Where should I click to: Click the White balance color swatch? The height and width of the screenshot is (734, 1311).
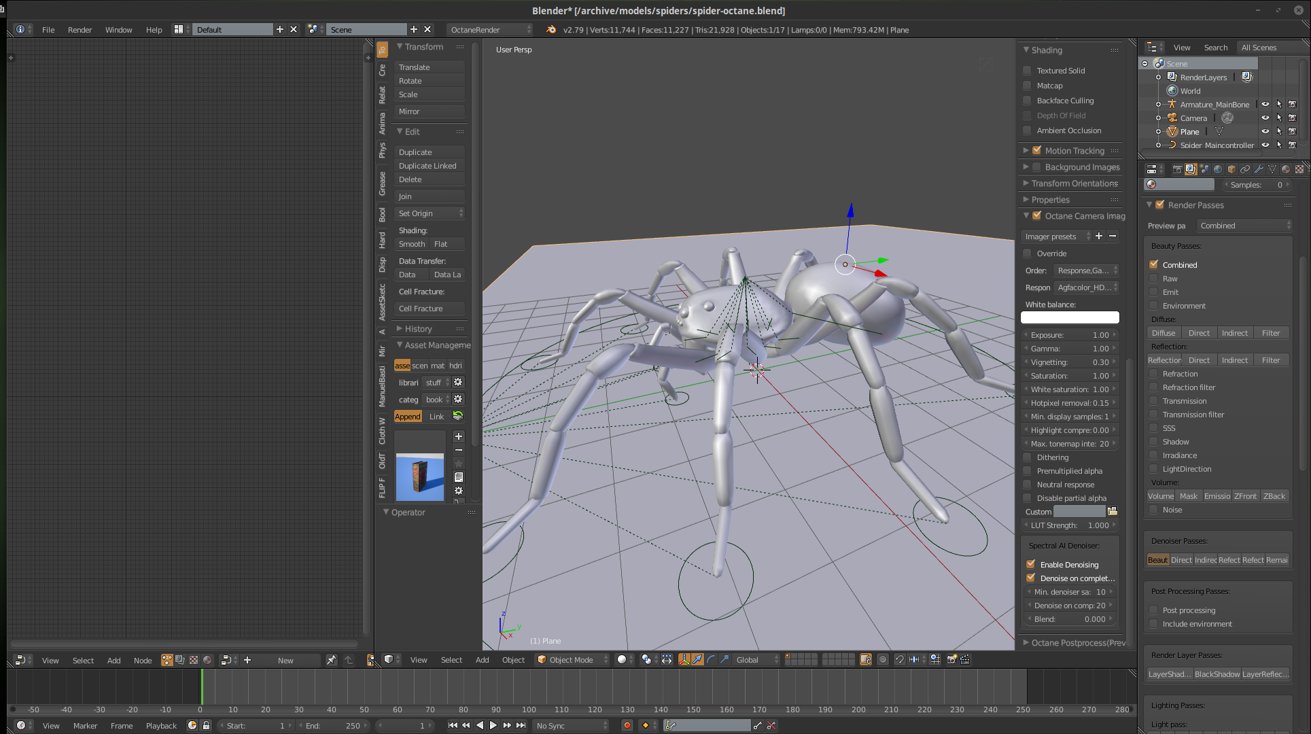(x=1070, y=317)
